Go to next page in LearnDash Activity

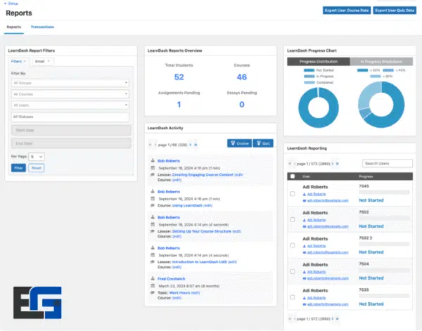pyautogui.click(x=190, y=144)
